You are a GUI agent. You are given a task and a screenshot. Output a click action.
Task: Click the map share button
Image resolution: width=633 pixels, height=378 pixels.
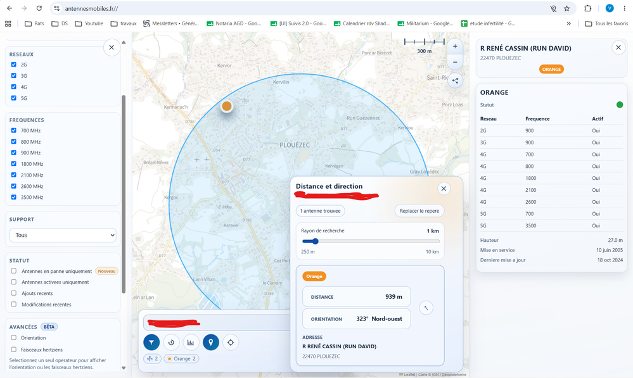[455, 80]
